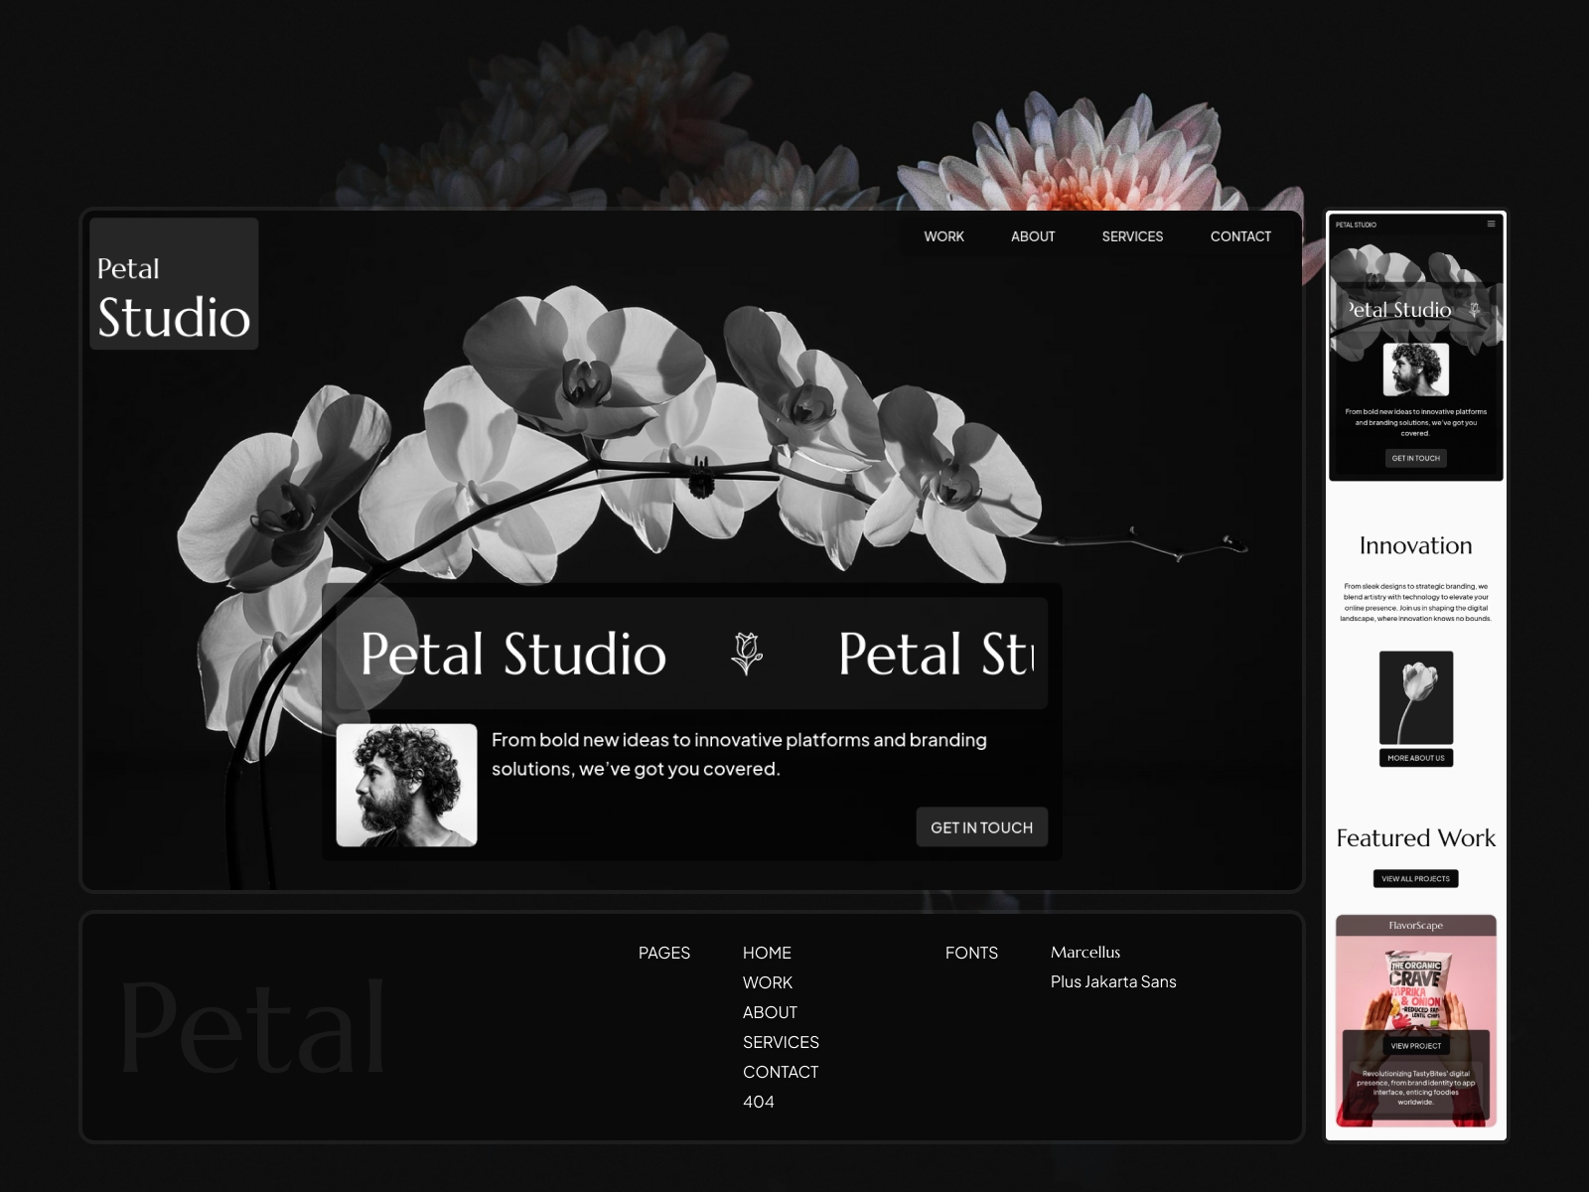
Task: Click SERVICES in the footer pages list
Action: [781, 1042]
